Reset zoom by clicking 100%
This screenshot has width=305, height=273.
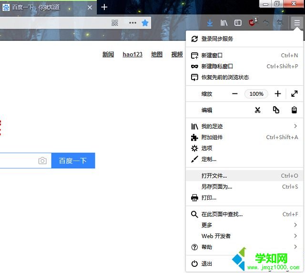256,94
